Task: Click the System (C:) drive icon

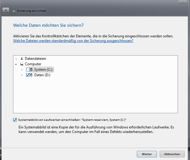Action: tap(31, 70)
